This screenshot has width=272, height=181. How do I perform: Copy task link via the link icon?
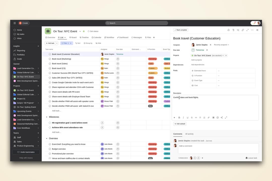tap(243, 30)
